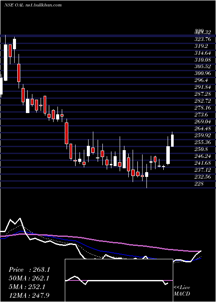Click price label 300.96
Screen dimensions: 216x302
tap(203, 73)
